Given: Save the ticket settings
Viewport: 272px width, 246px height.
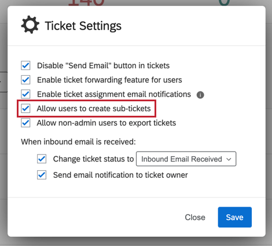Looking at the screenshot, I should [235, 217].
